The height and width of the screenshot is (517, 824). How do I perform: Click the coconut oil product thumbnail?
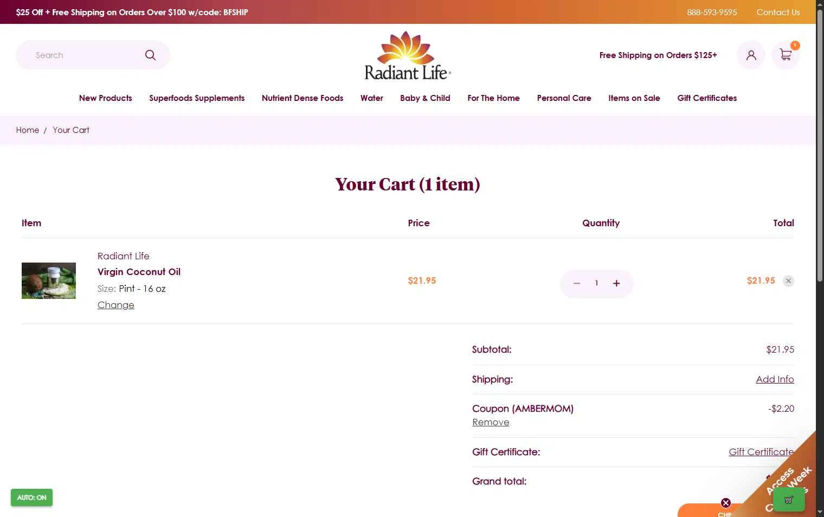point(49,280)
